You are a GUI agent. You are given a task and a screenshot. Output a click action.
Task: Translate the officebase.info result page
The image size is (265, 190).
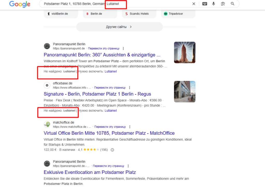pyautogui.click(x=110, y=88)
